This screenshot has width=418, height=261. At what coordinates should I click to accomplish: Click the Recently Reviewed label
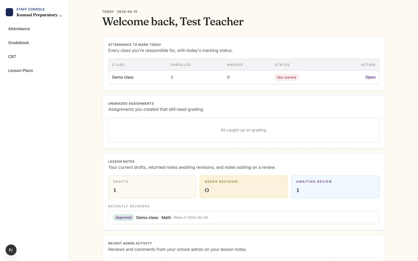pyautogui.click(x=129, y=206)
